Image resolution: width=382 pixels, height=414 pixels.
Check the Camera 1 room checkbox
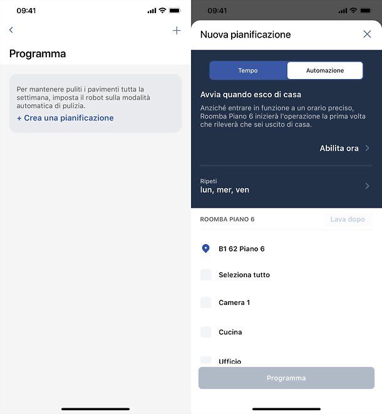206,302
